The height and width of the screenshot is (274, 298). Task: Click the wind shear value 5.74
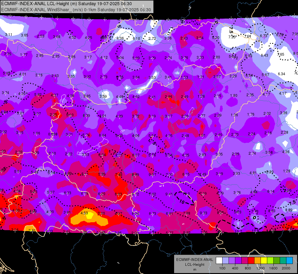click(x=86, y=135)
